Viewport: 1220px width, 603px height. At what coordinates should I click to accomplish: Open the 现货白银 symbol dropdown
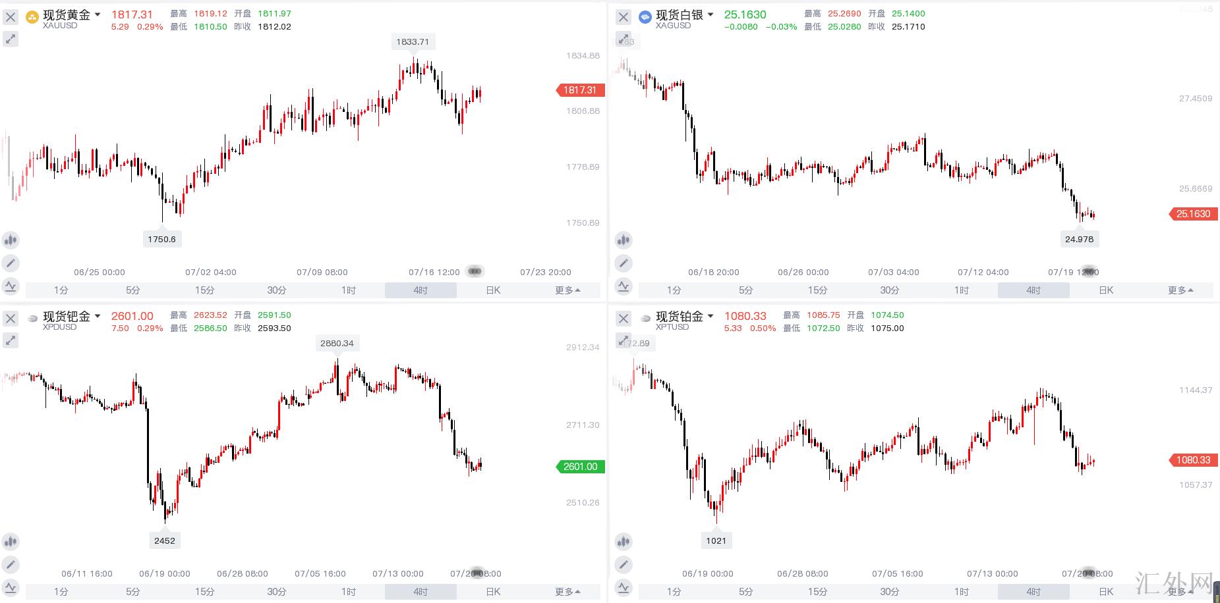[711, 14]
